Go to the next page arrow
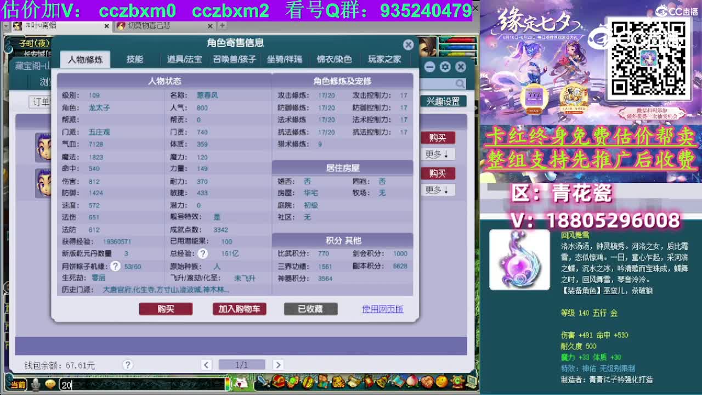This screenshot has height=395, width=702. click(x=278, y=365)
